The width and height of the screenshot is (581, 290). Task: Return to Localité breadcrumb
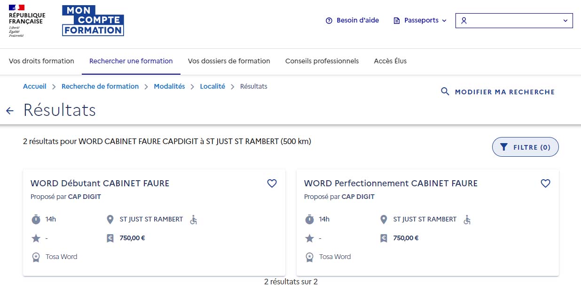click(212, 86)
